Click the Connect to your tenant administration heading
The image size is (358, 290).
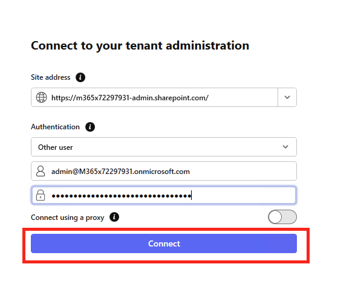140,46
